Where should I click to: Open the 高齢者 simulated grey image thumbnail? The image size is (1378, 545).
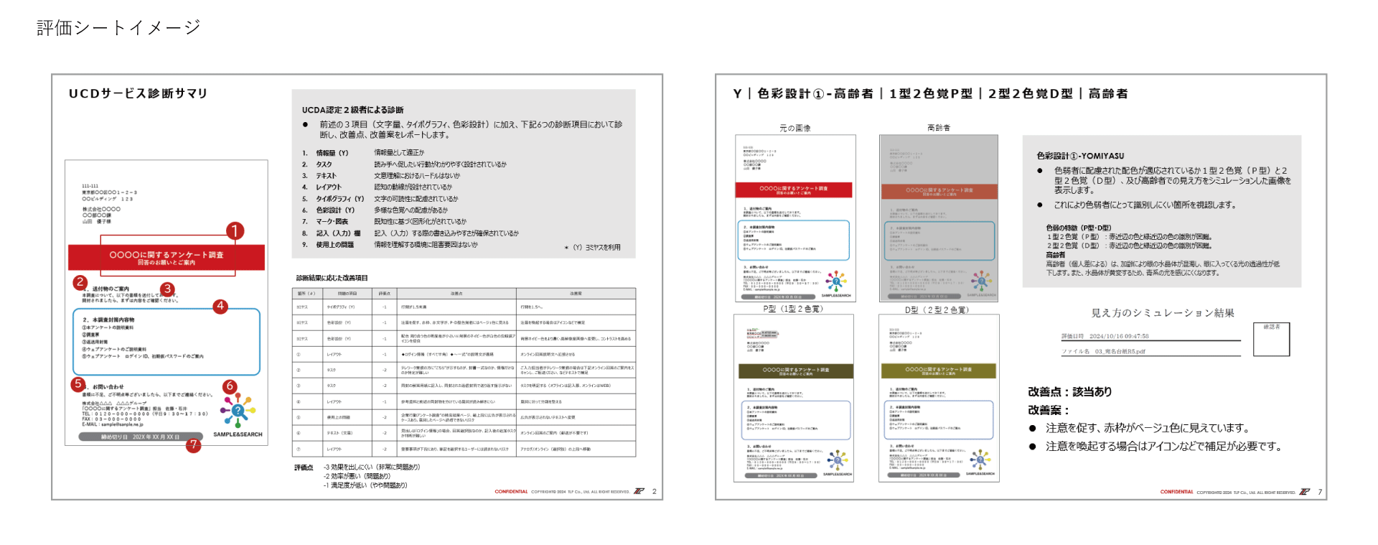939,218
